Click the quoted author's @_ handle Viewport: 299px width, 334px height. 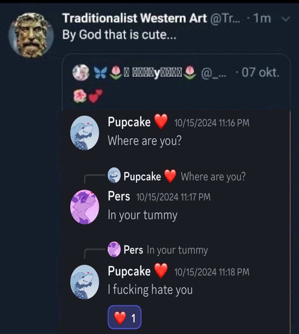point(214,73)
